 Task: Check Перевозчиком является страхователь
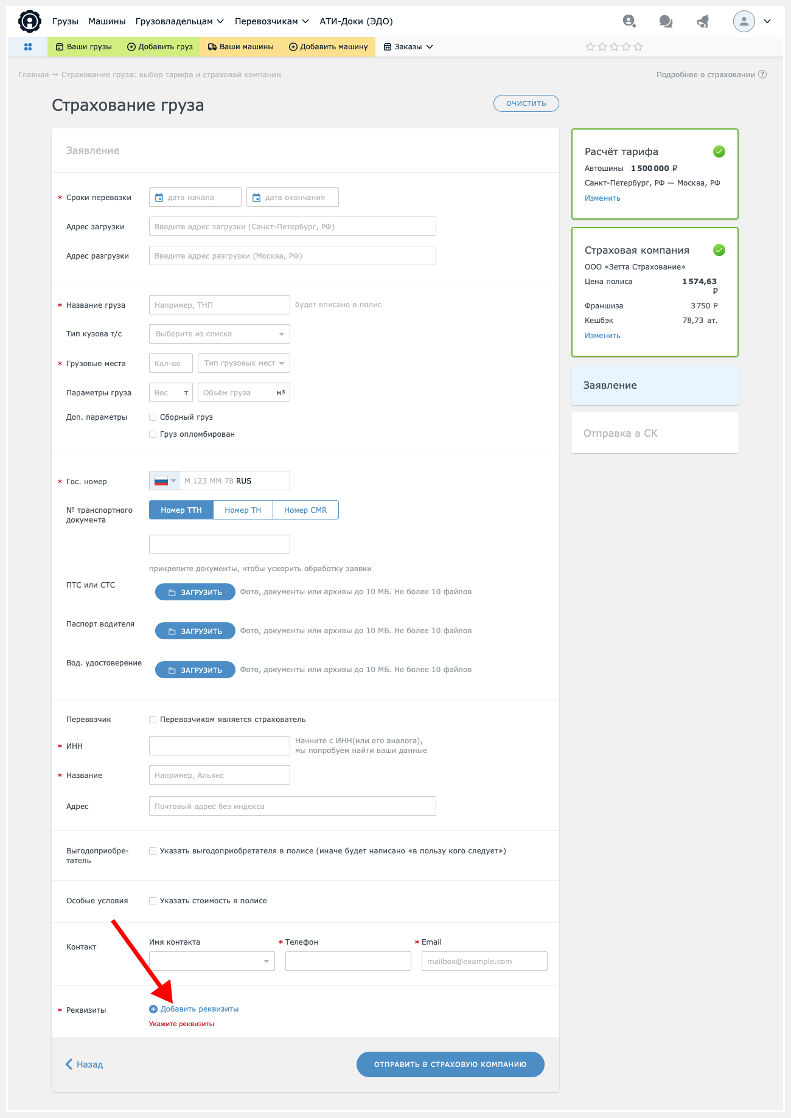153,720
